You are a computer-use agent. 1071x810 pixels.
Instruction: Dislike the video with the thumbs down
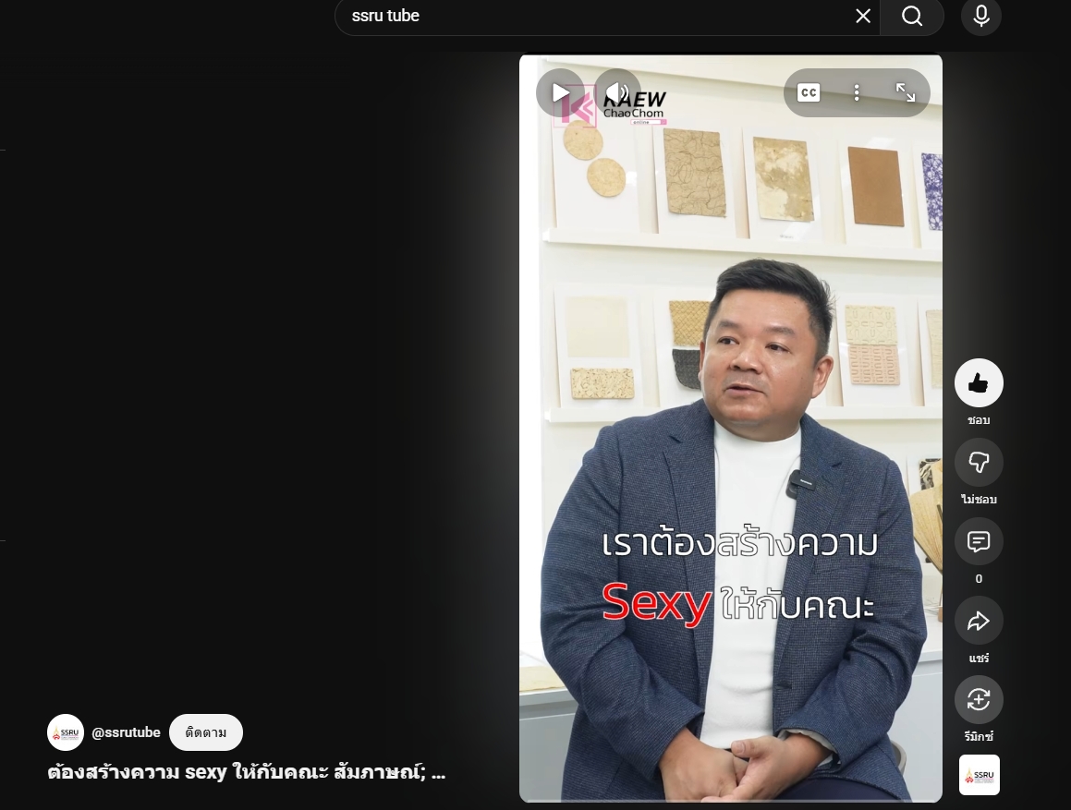979,462
